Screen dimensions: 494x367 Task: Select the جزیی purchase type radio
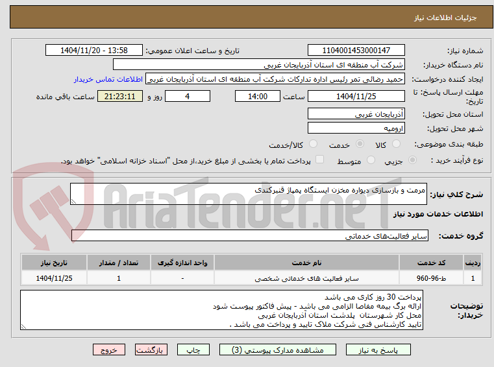[412, 160]
